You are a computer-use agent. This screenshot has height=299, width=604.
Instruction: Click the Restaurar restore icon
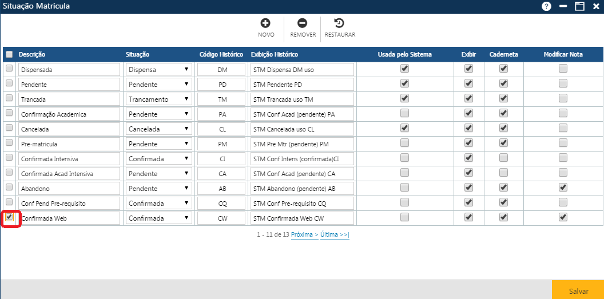point(339,23)
